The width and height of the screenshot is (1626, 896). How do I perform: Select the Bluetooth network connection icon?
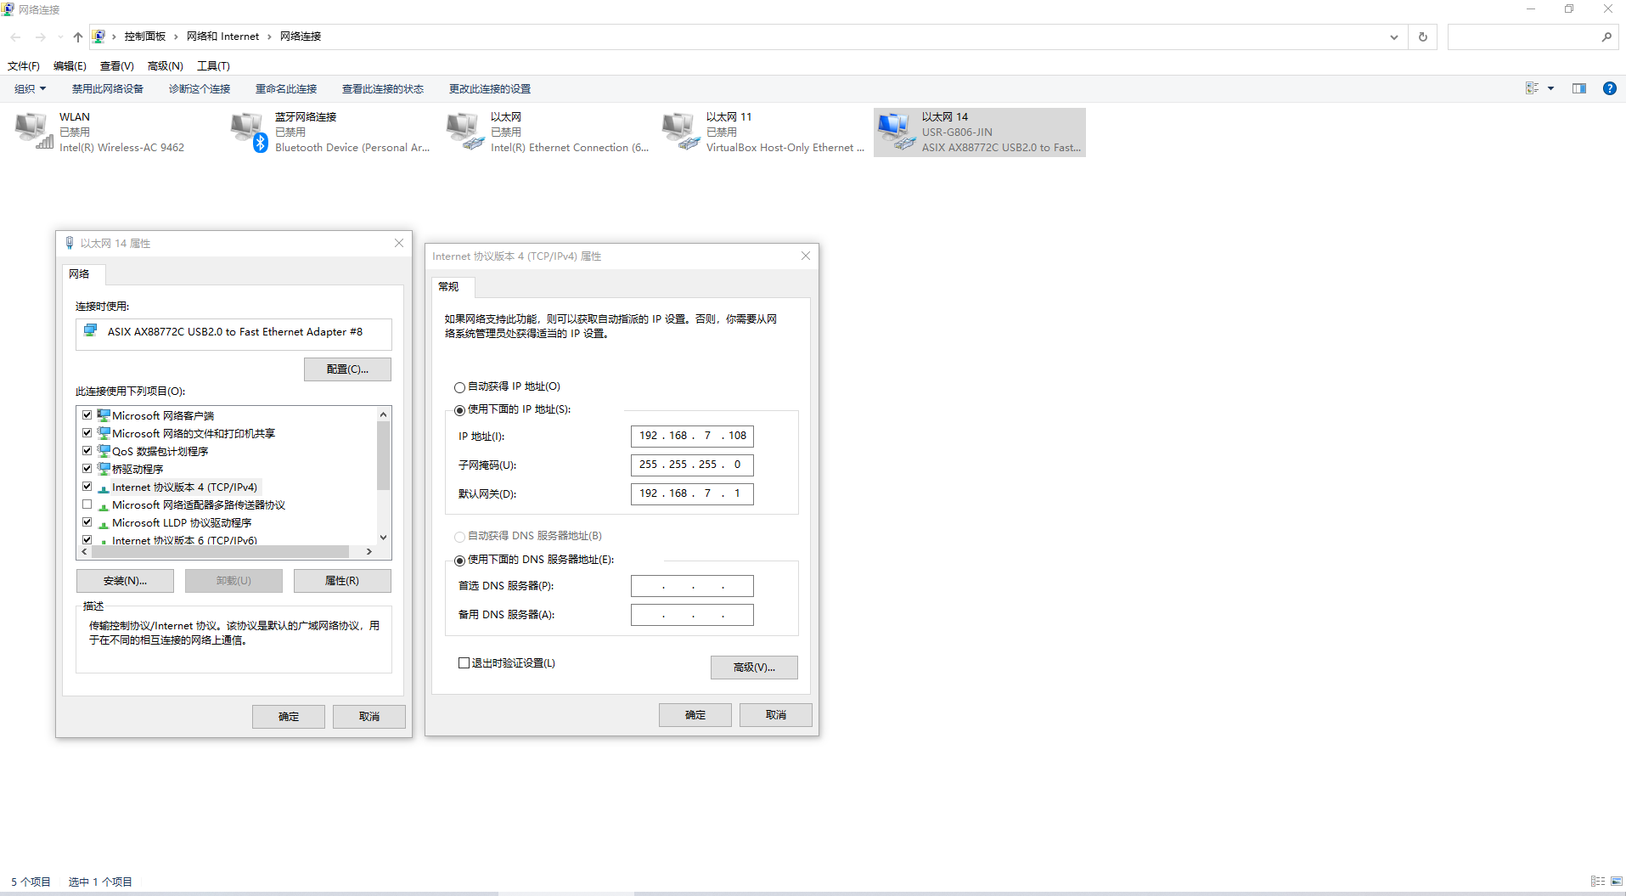(x=249, y=131)
